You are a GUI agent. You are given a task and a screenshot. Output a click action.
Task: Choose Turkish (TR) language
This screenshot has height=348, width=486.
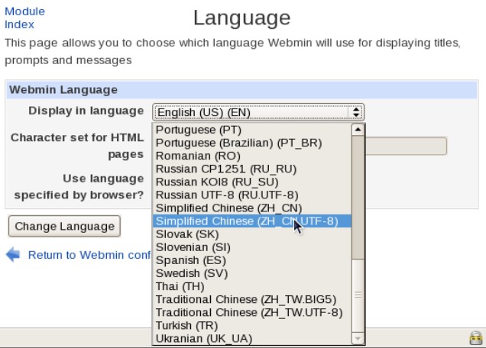coord(252,326)
